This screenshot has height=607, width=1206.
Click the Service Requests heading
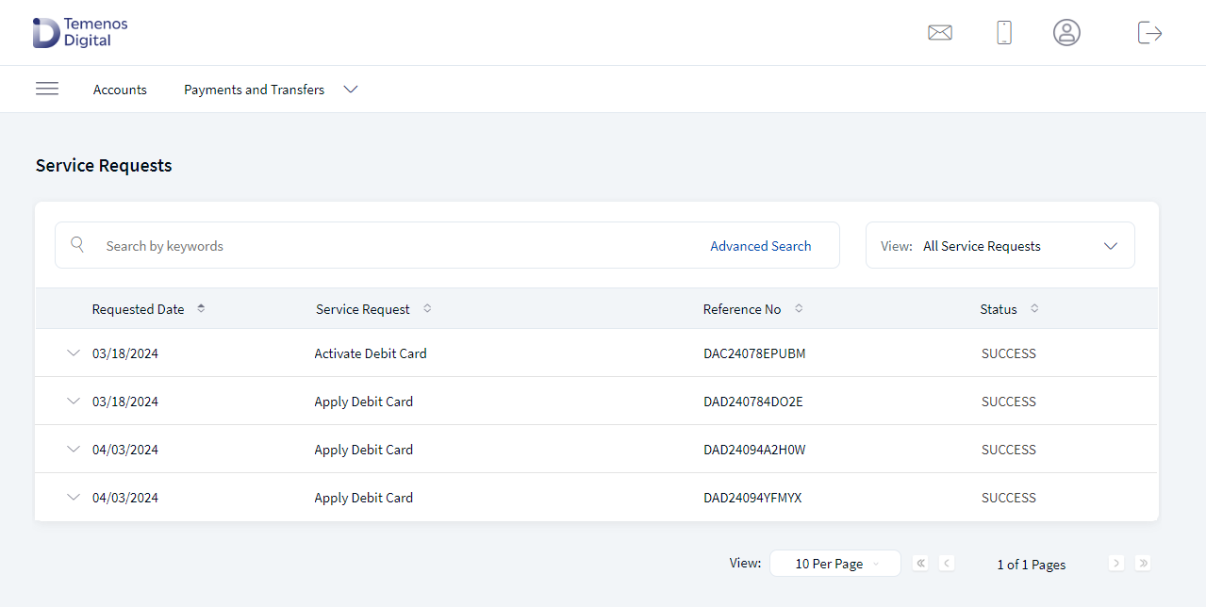(x=104, y=165)
